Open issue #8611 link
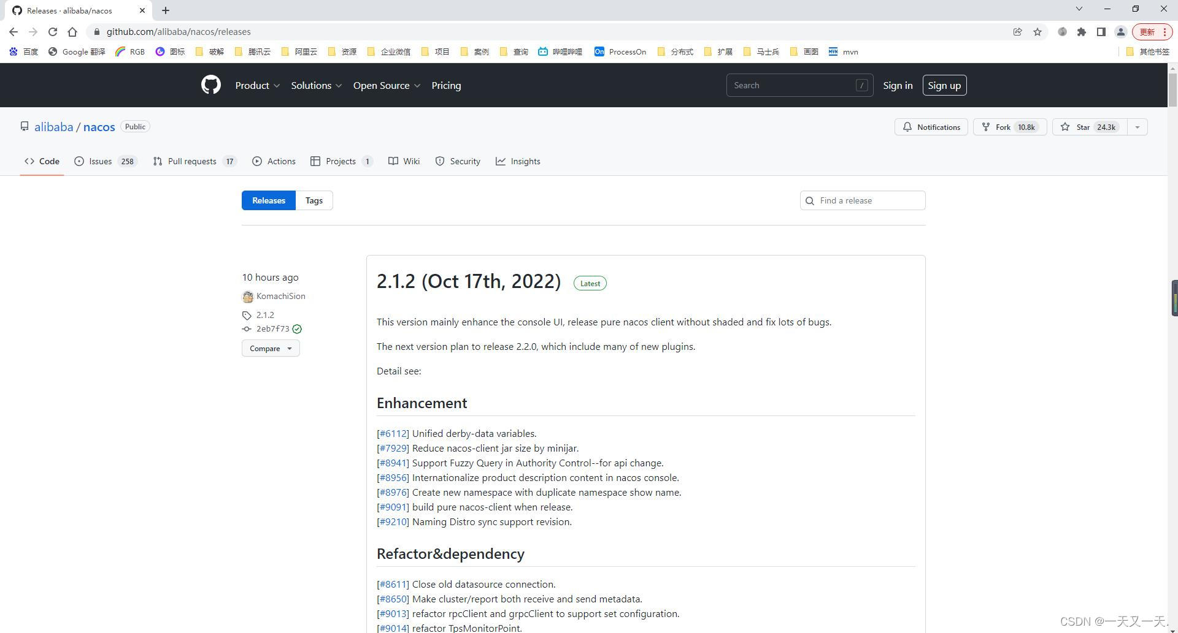1178x633 pixels. coord(393,585)
